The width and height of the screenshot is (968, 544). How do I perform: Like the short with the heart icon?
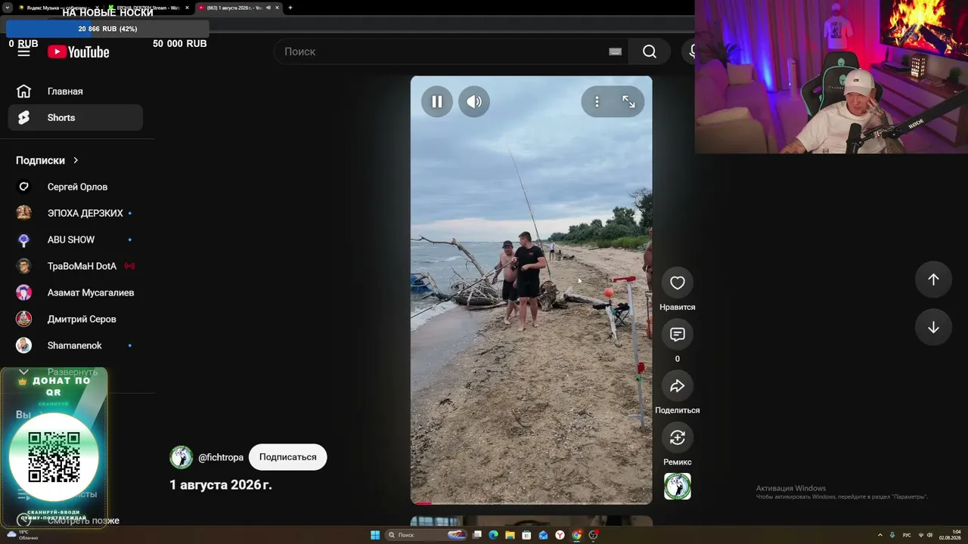point(677,283)
